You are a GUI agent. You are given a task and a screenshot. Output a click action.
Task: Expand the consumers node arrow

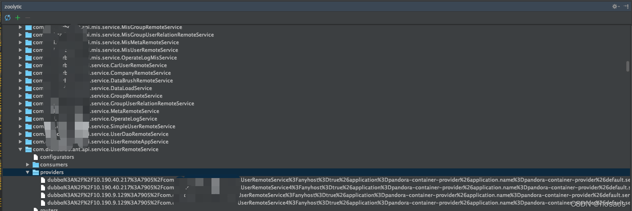tap(28, 165)
